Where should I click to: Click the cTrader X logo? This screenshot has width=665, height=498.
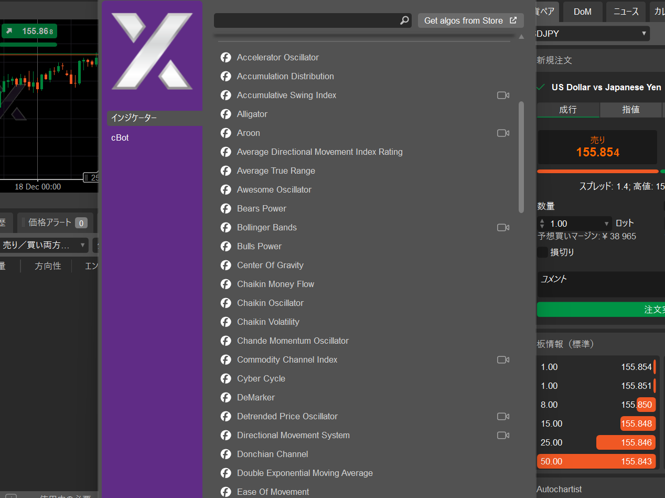tap(152, 51)
